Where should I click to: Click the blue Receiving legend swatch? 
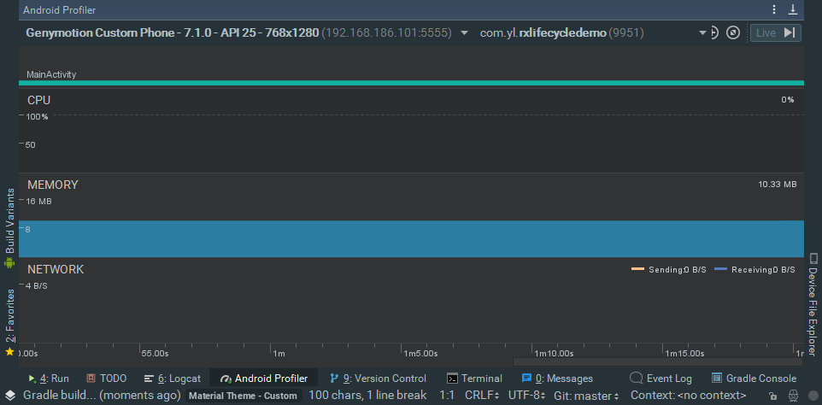(721, 269)
